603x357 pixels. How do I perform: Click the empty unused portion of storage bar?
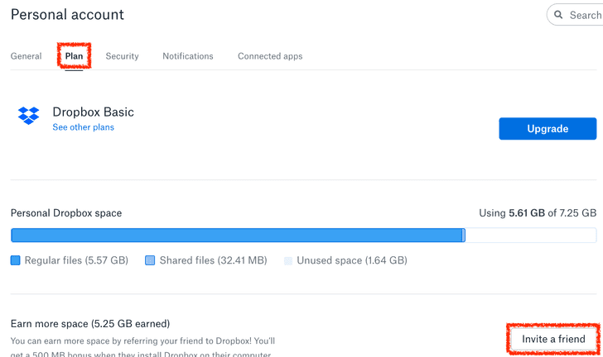[x=530, y=236]
